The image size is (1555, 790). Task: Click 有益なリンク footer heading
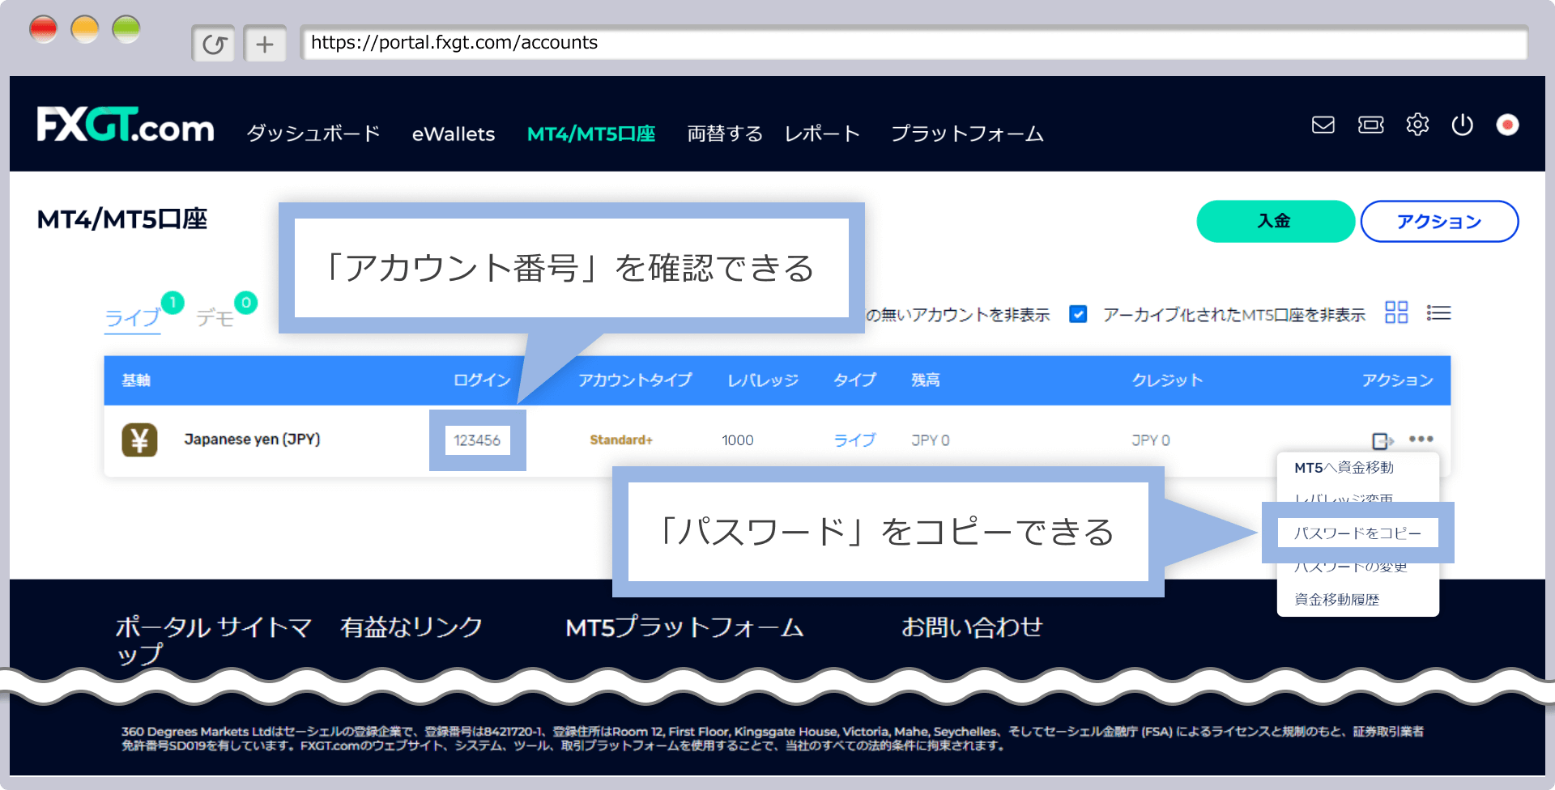click(411, 627)
